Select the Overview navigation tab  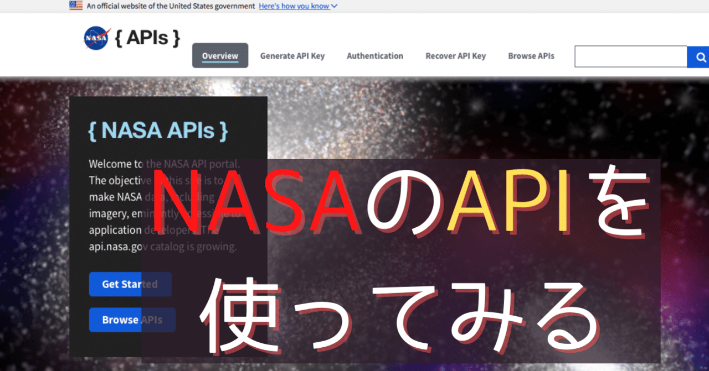220,55
